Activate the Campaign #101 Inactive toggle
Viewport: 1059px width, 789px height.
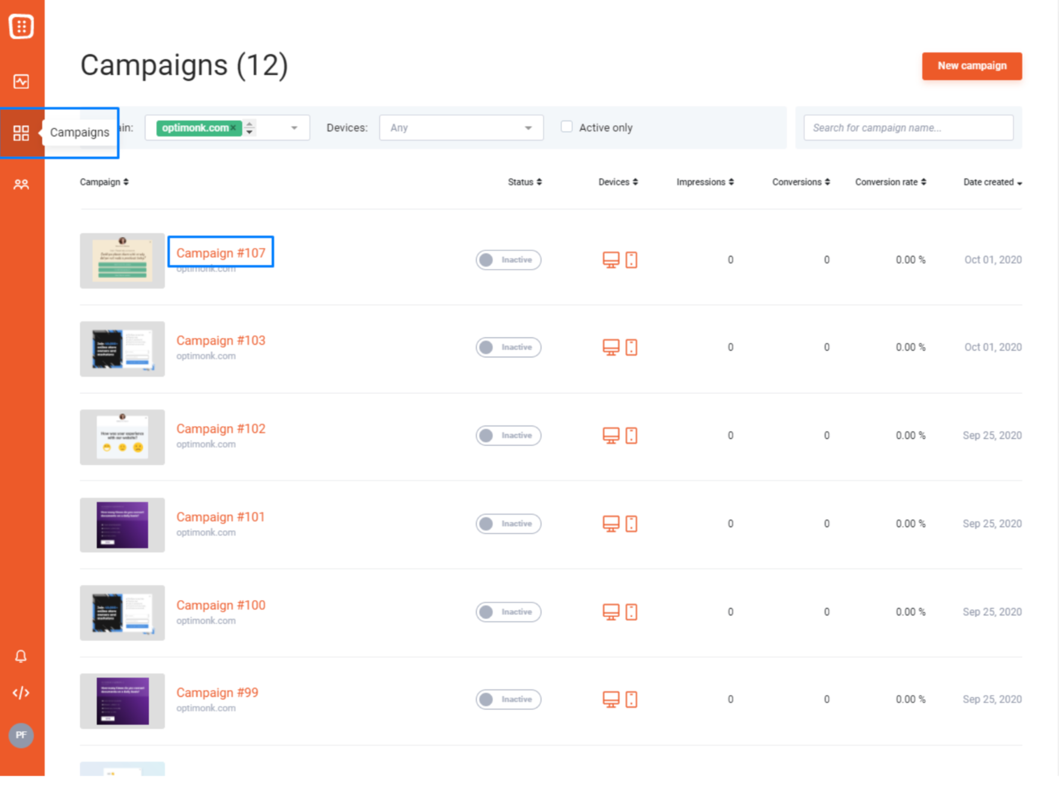coord(508,524)
